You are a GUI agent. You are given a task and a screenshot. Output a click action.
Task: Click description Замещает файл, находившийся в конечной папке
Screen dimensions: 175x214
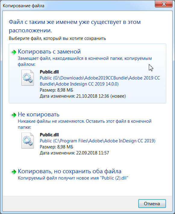pyautogui.click(x=85, y=61)
